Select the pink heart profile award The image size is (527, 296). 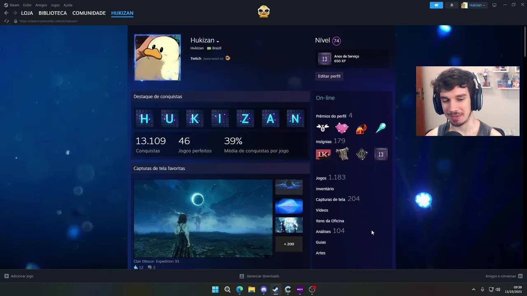[342, 128]
